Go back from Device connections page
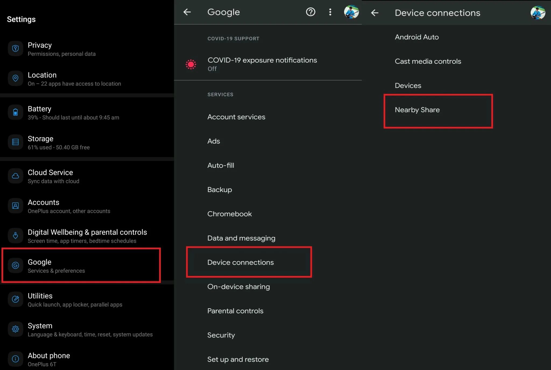 coord(375,13)
